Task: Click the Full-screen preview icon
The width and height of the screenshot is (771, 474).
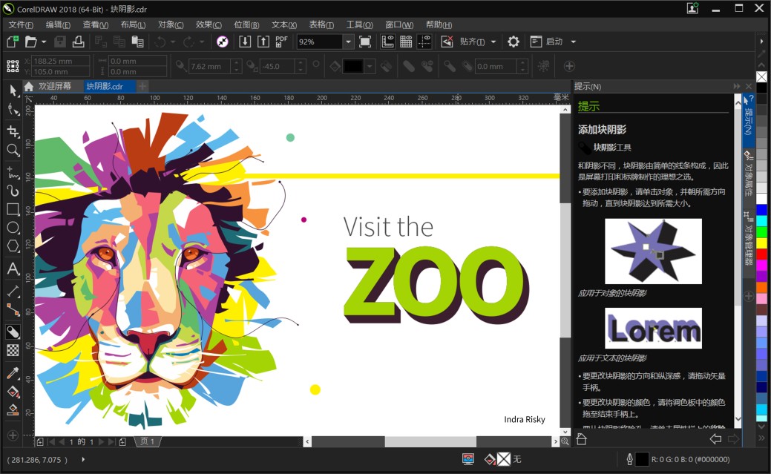Action: click(365, 42)
